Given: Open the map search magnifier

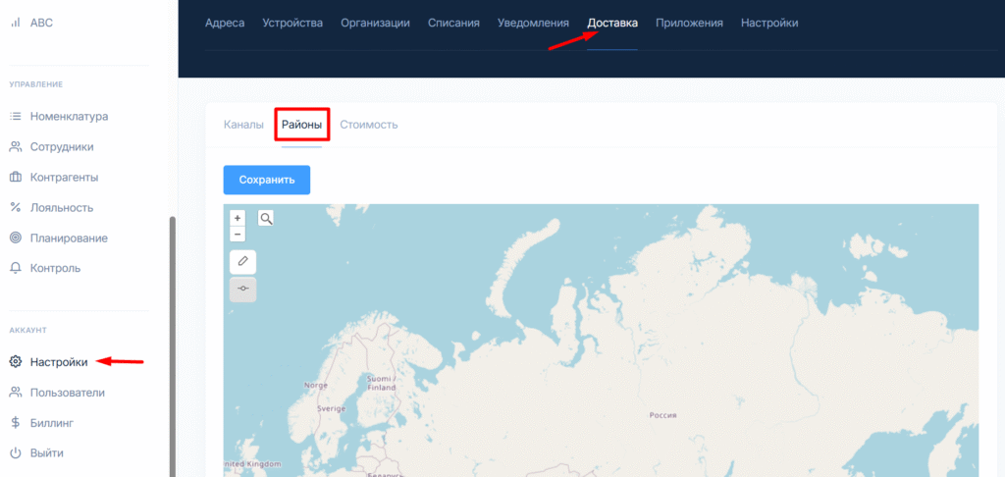Looking at the screenshot, I should pos(266,218).
